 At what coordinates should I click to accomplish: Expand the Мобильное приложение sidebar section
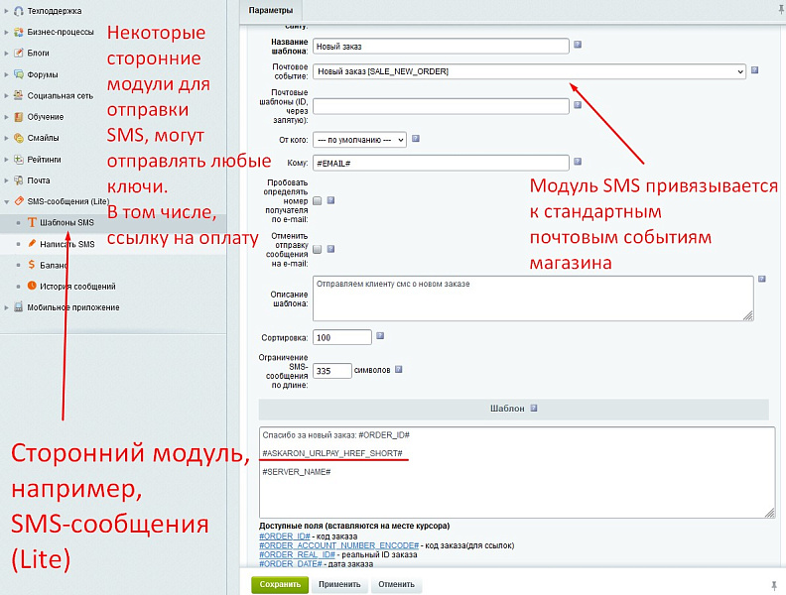coord(7,307)
